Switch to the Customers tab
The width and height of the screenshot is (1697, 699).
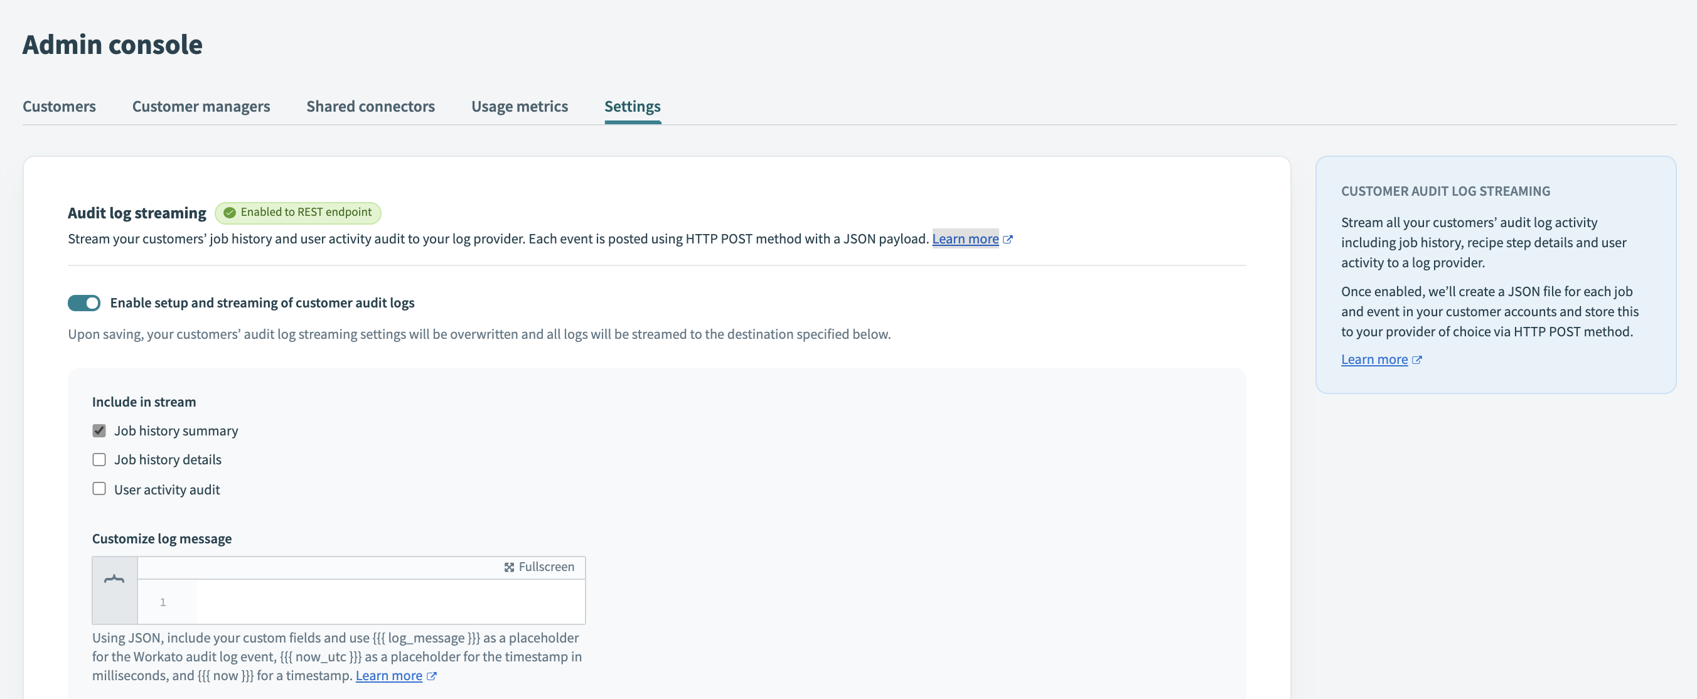point(58,106)
